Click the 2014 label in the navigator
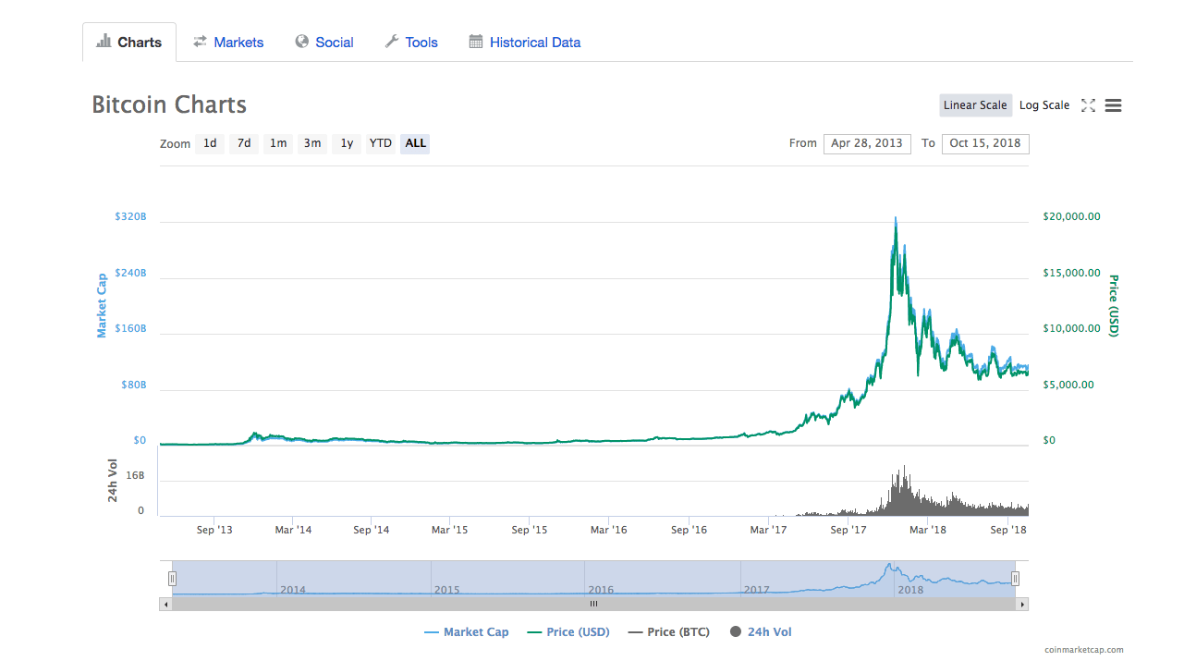The image size is (1184, 661). pos(293,590)
